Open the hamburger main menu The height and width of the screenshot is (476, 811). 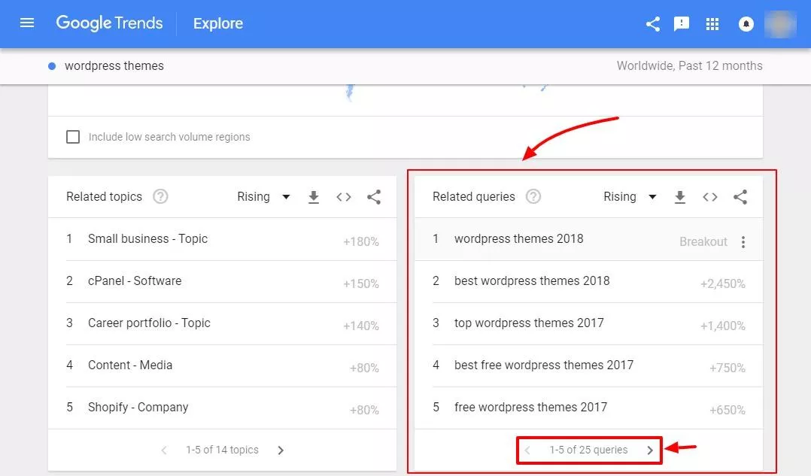tap(27, 23)
